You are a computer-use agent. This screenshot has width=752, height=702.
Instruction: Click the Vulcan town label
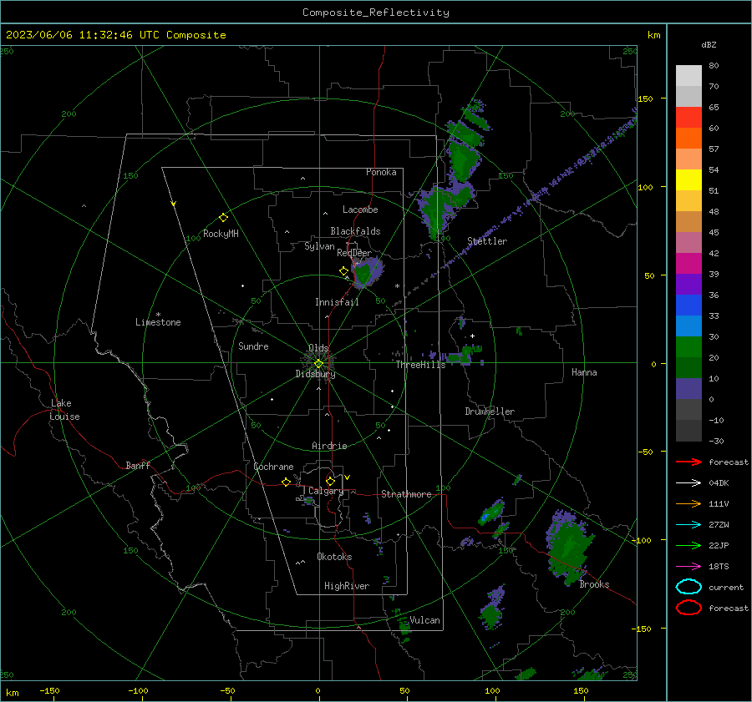(x=424, y=620)
